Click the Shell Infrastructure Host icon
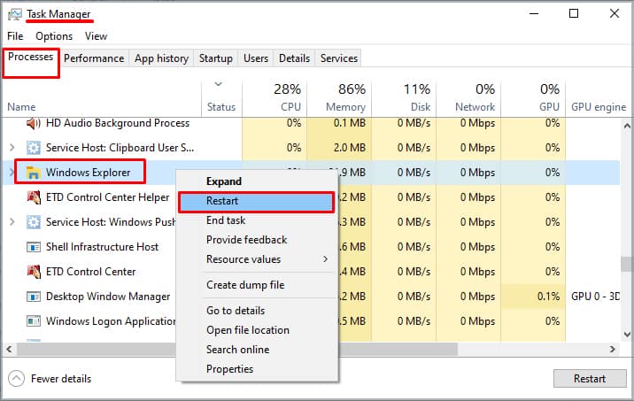Screen dimensions: 634x401 pyautogui.click(x=33, y=247)
